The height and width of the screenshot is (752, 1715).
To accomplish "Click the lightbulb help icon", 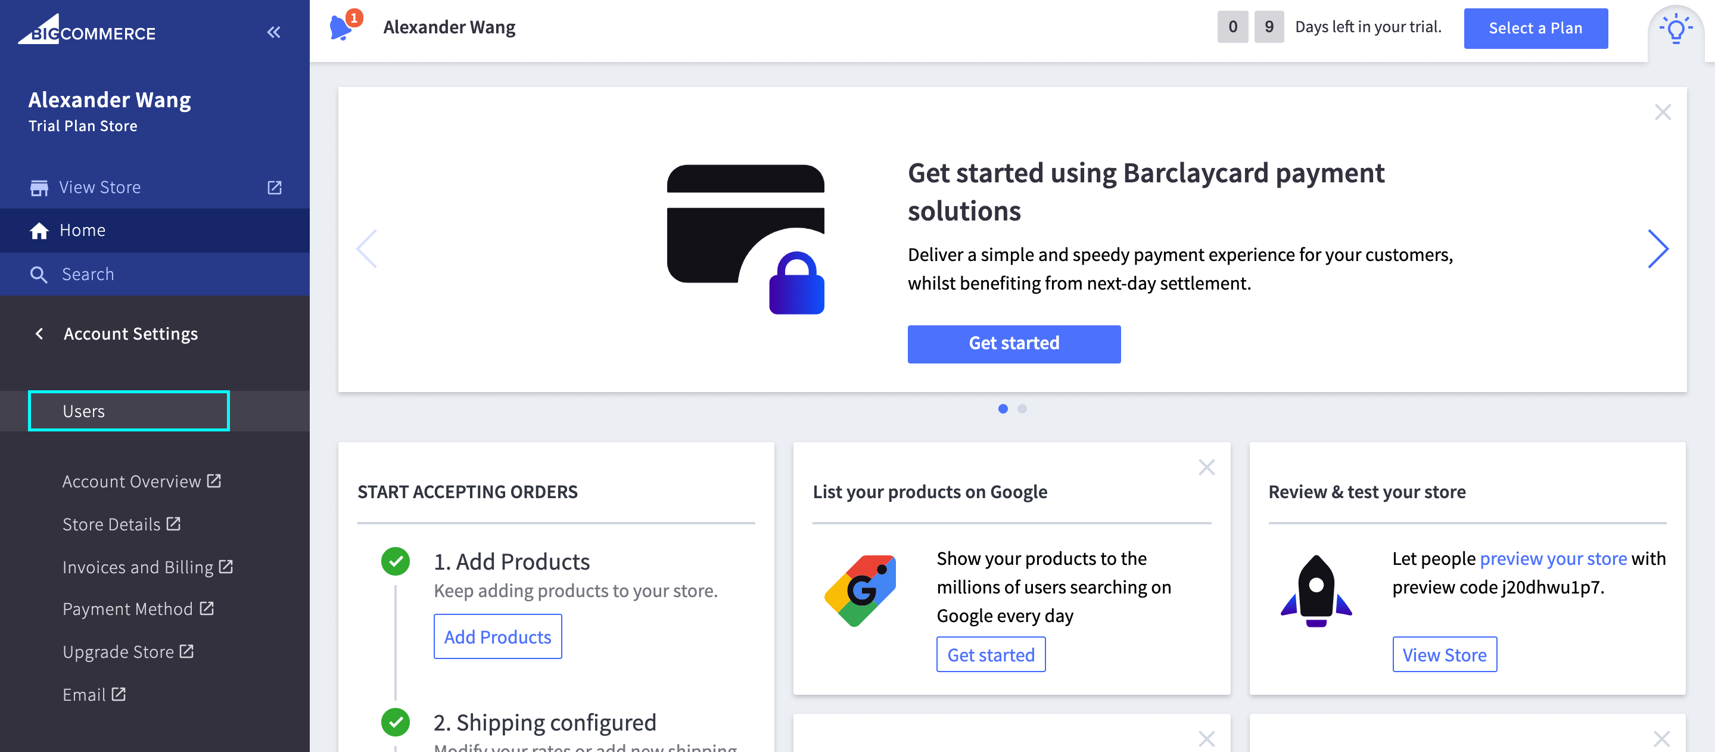I will point(1675,29).
